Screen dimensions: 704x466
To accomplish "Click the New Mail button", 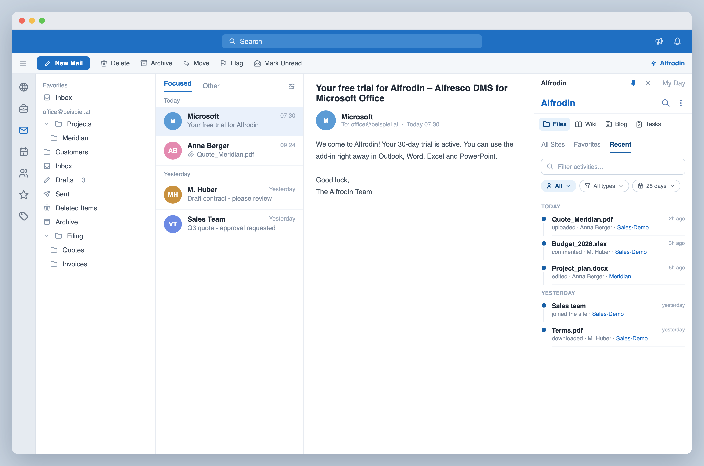I will point(63,63).
